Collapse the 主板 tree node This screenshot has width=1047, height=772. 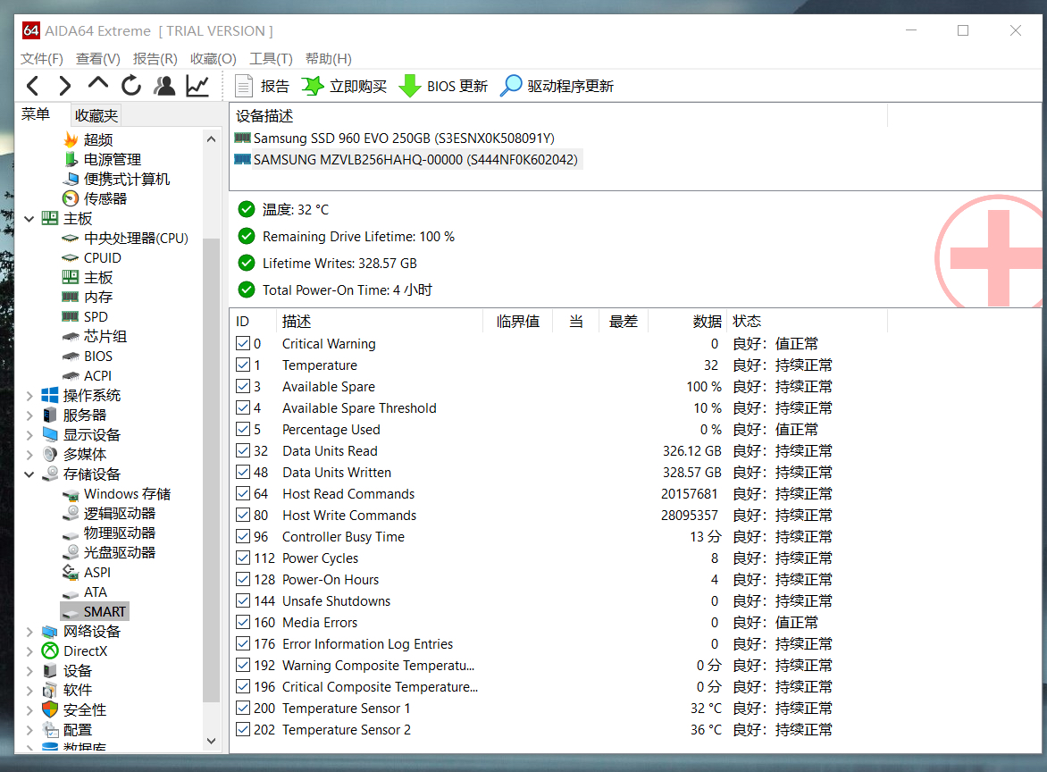tap(29, 218)
